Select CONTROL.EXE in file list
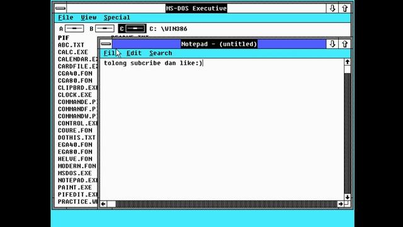This screenshot has height=227, width=403. [77, 124]
